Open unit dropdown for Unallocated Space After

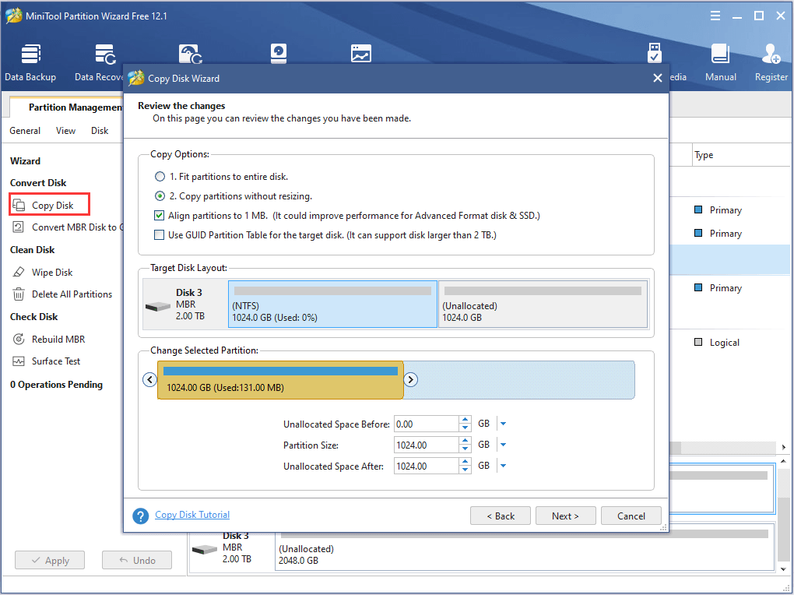click(504, 466)
